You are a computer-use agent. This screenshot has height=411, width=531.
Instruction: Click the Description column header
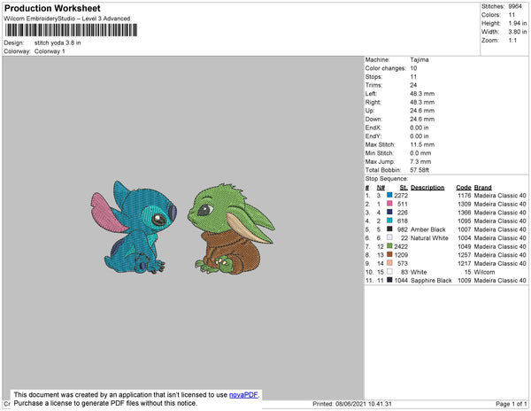pyautogui.click(x=427, y=187)
